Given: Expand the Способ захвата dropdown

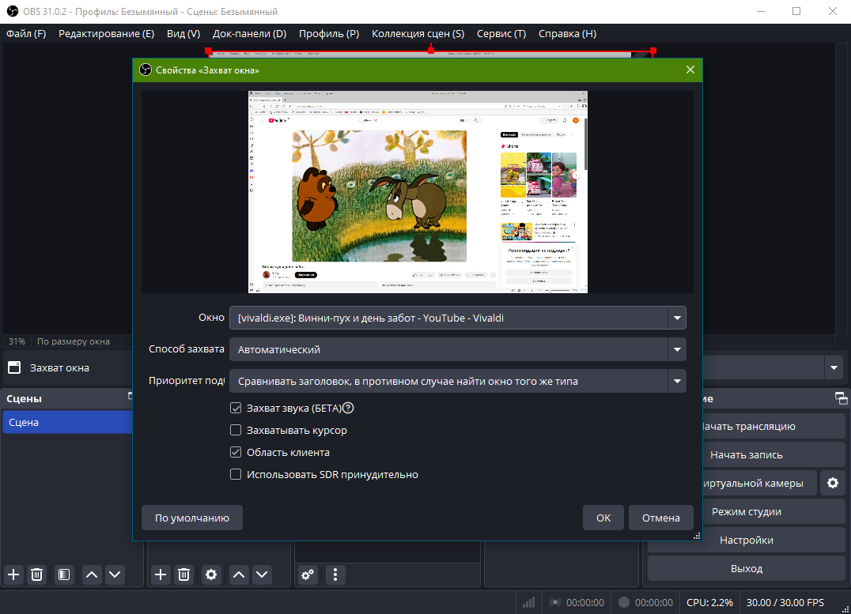Looking at the screenshot, I should click(457, 350).
